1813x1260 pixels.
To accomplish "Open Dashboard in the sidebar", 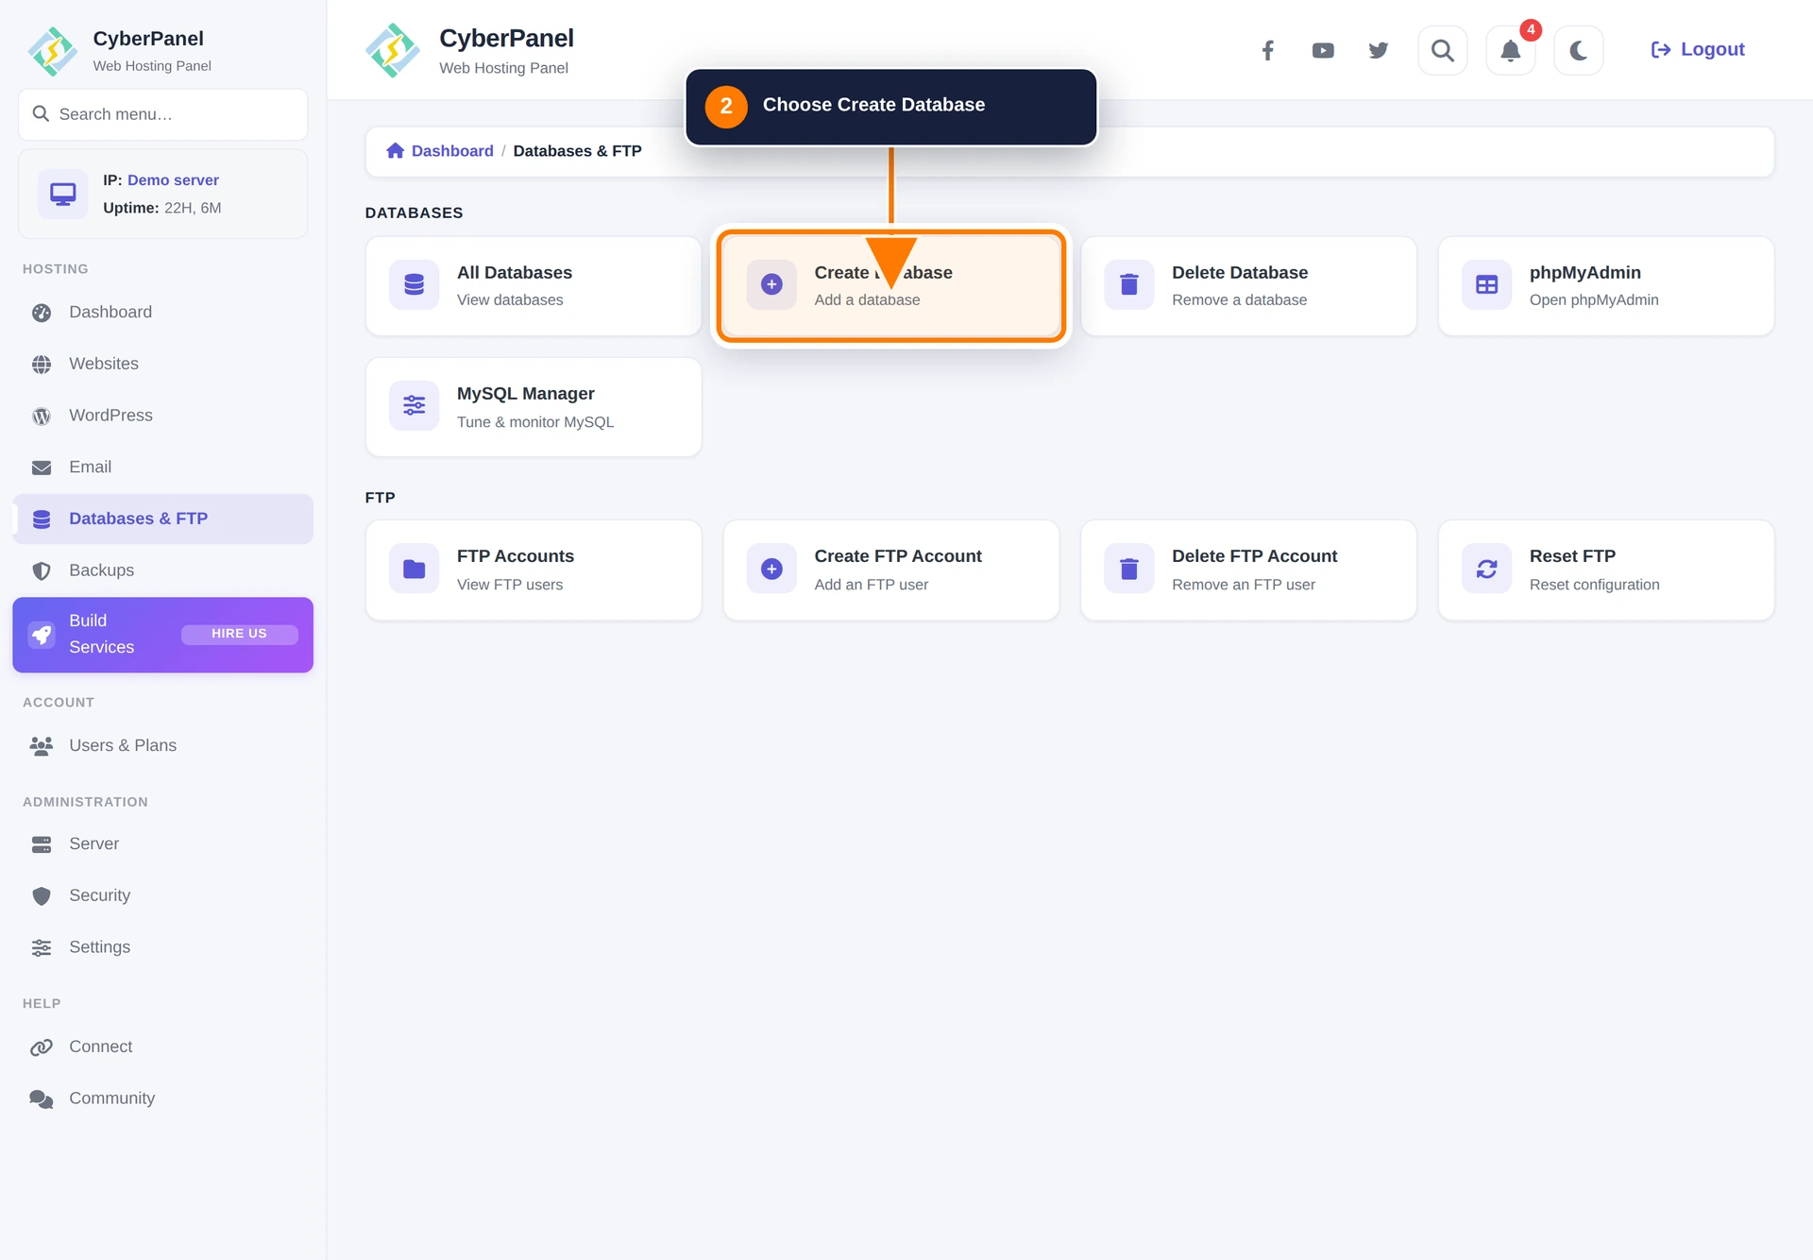I will [163, 312].
